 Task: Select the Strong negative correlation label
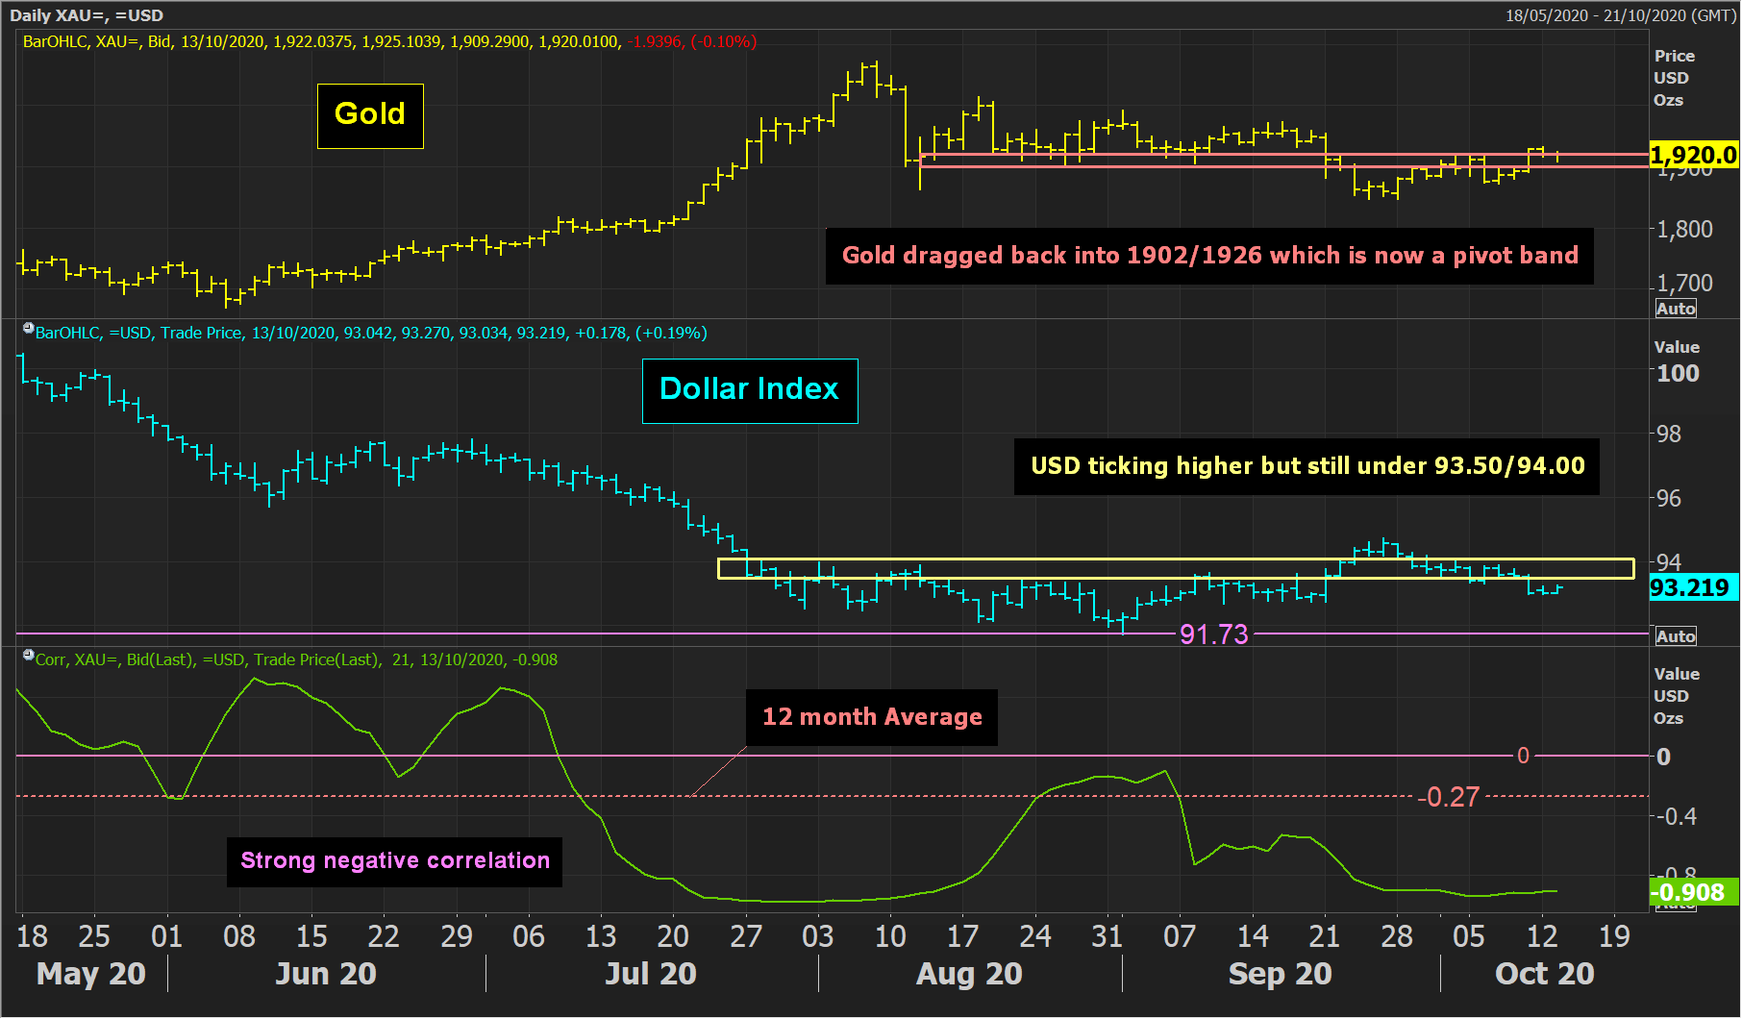[395, 861]
